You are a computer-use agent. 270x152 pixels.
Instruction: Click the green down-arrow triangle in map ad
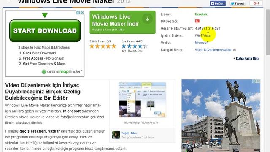click(x=45, y=15)
